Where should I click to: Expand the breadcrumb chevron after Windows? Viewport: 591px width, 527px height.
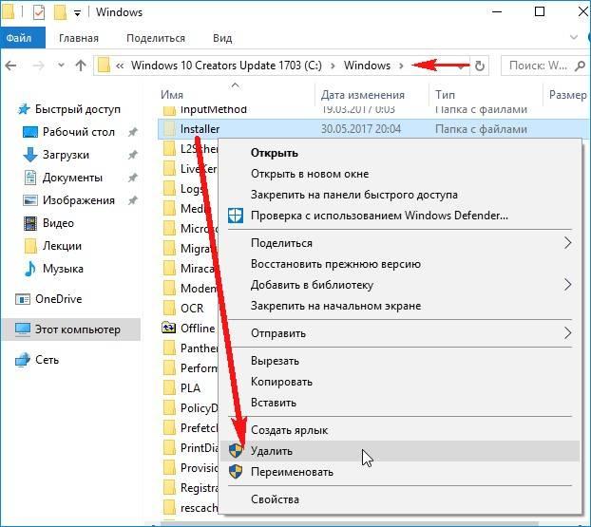pyautogui.click(x=401, y=66)
